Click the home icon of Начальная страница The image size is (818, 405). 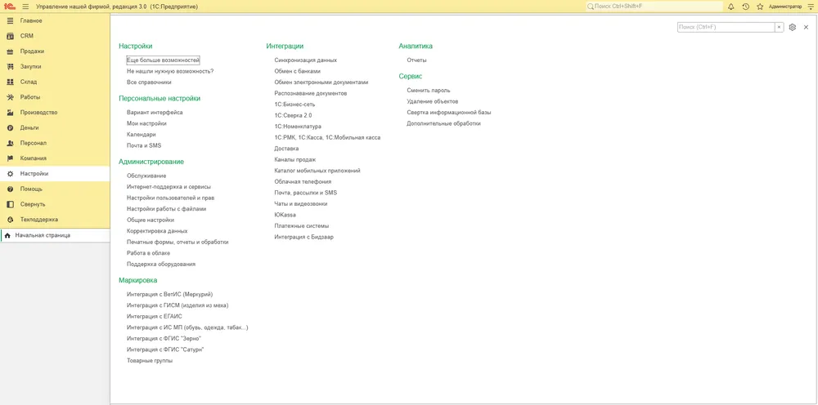point(7,235)
